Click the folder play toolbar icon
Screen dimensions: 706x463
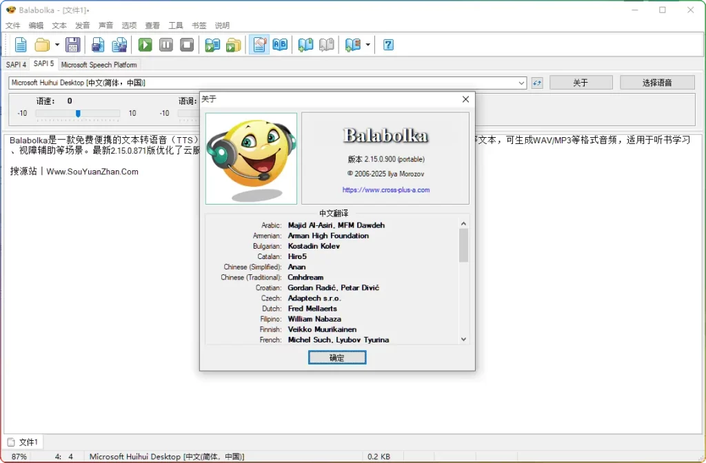233,45
